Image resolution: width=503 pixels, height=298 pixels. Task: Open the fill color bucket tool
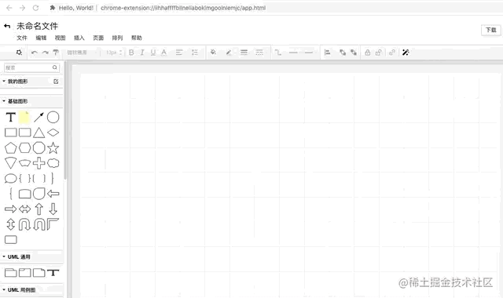[x=213, y=53]
